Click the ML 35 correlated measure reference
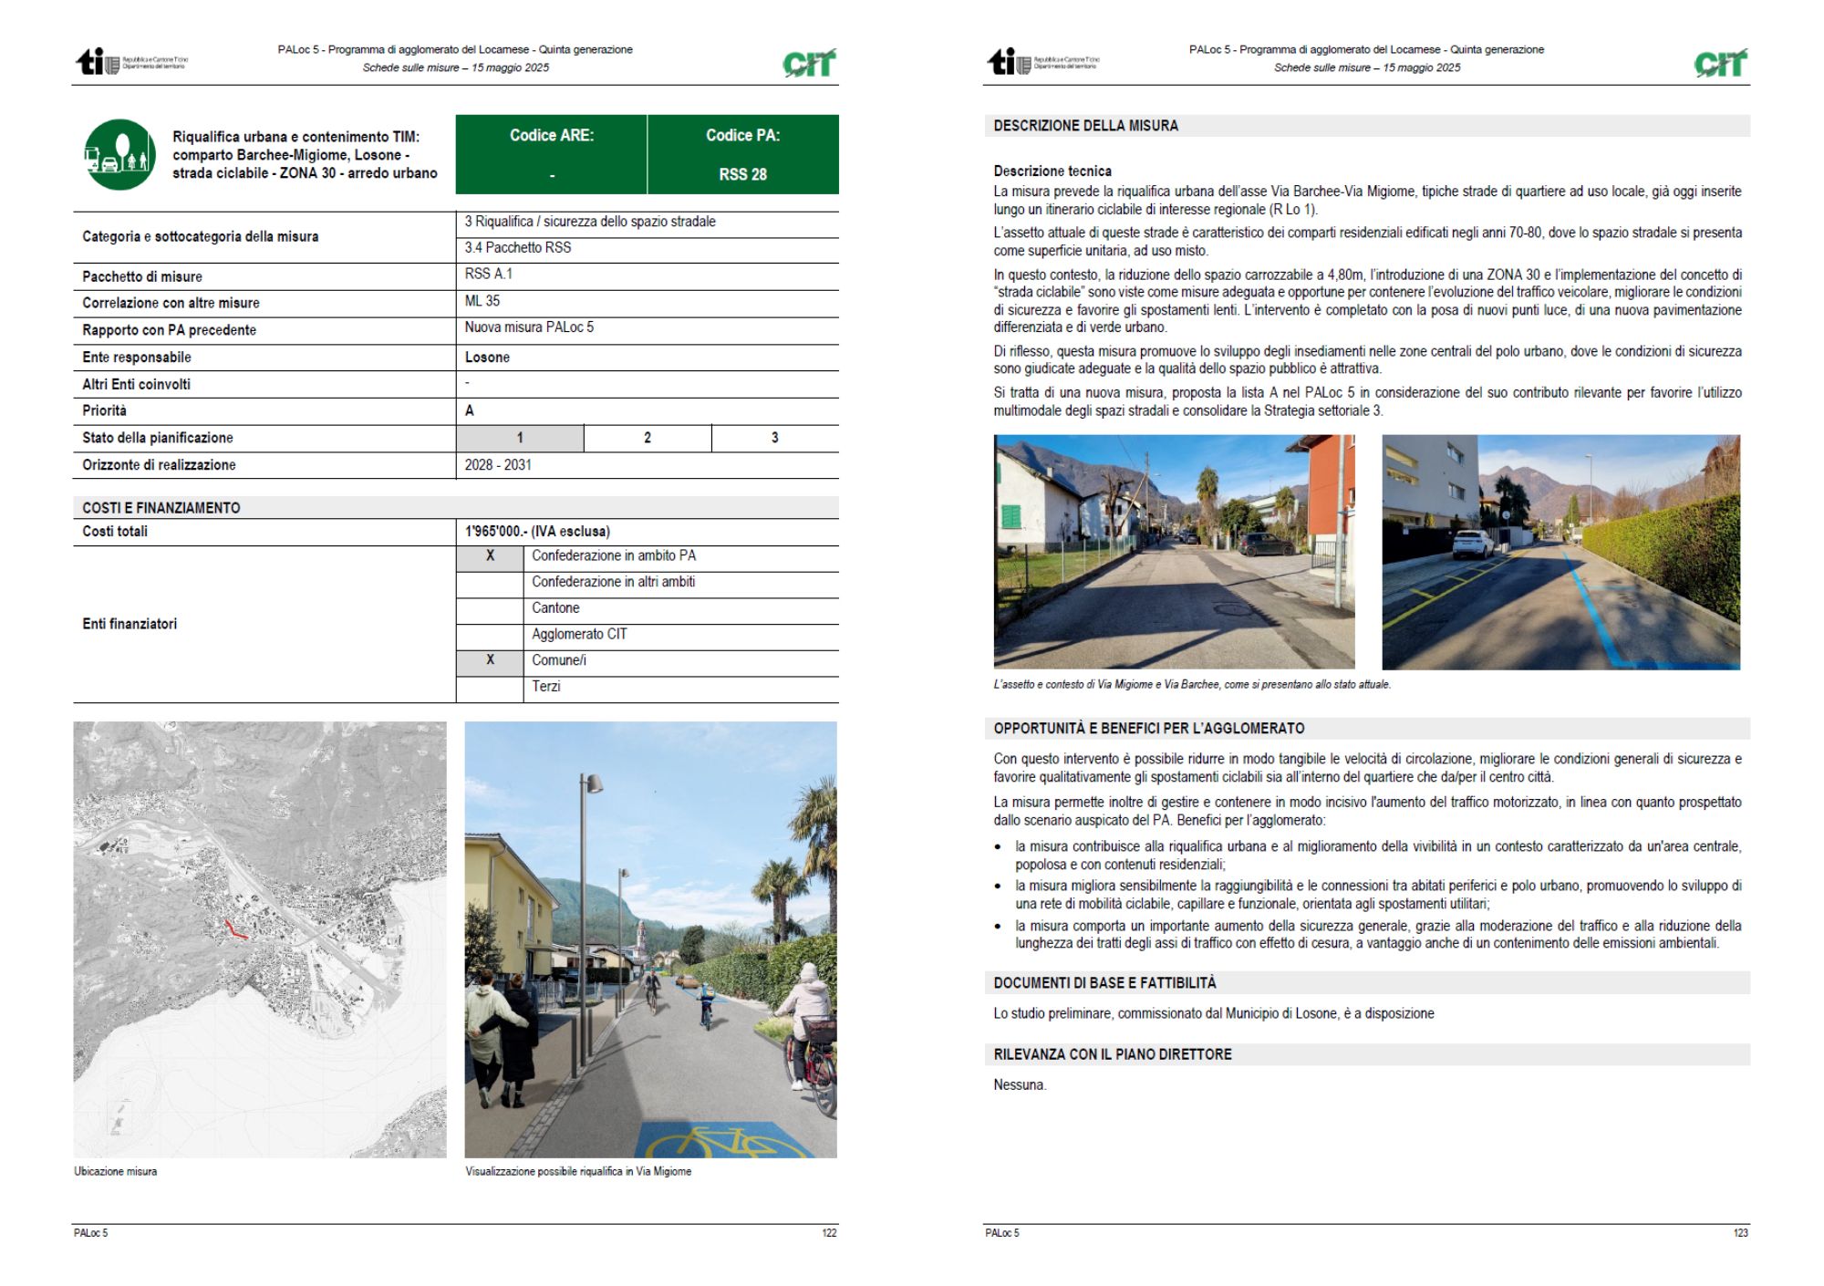This screenshot has width=1824, height=1286. pyautogui.click(x=482, y=301)
